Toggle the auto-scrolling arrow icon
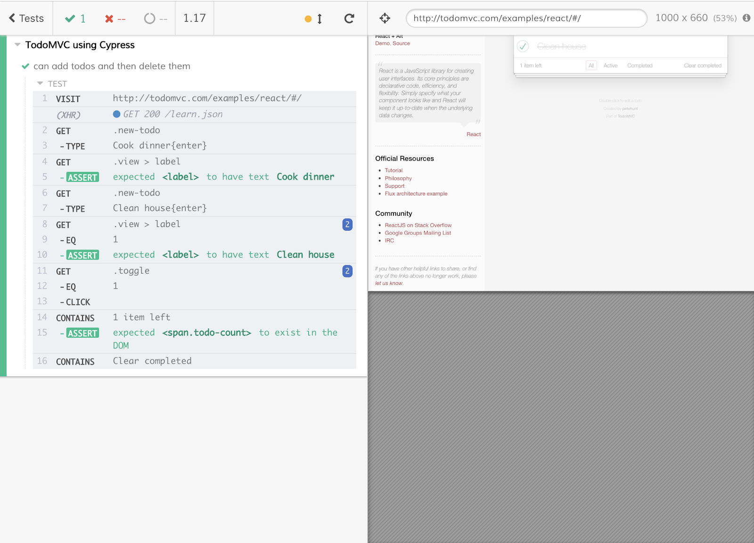754x543 pixels. (x=320, y=19)
